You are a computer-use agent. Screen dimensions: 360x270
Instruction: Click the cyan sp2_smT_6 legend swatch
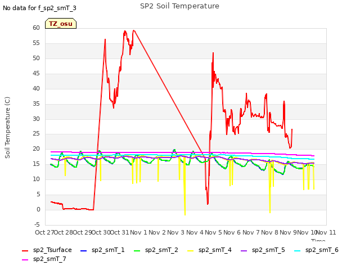pos(297,251)
